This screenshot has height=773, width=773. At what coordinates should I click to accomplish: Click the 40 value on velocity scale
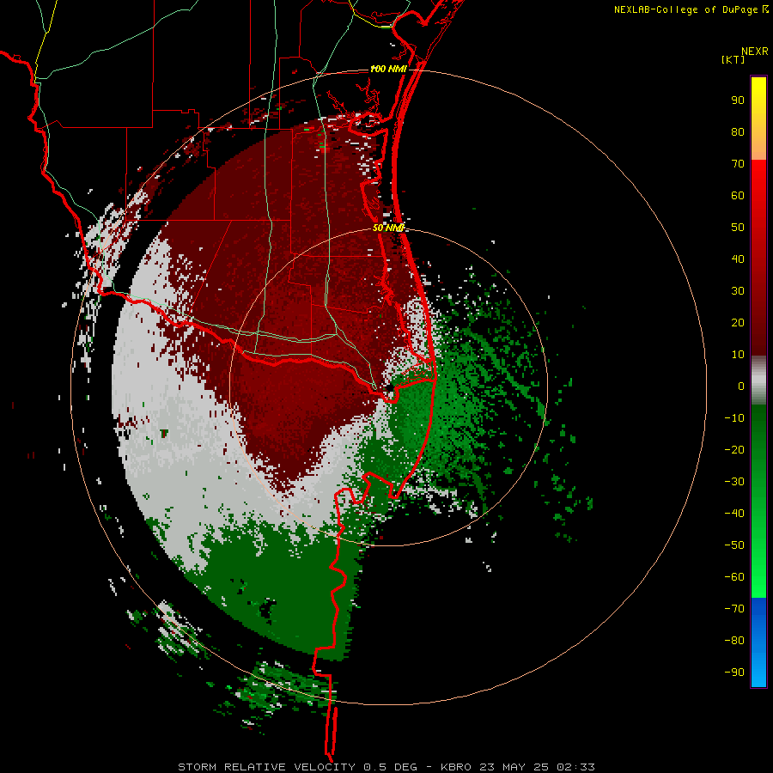(x=738, y=259)
